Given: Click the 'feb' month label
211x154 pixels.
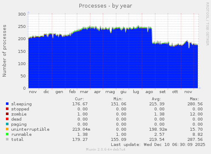Looking at the screenshot, I should (72, 92).
